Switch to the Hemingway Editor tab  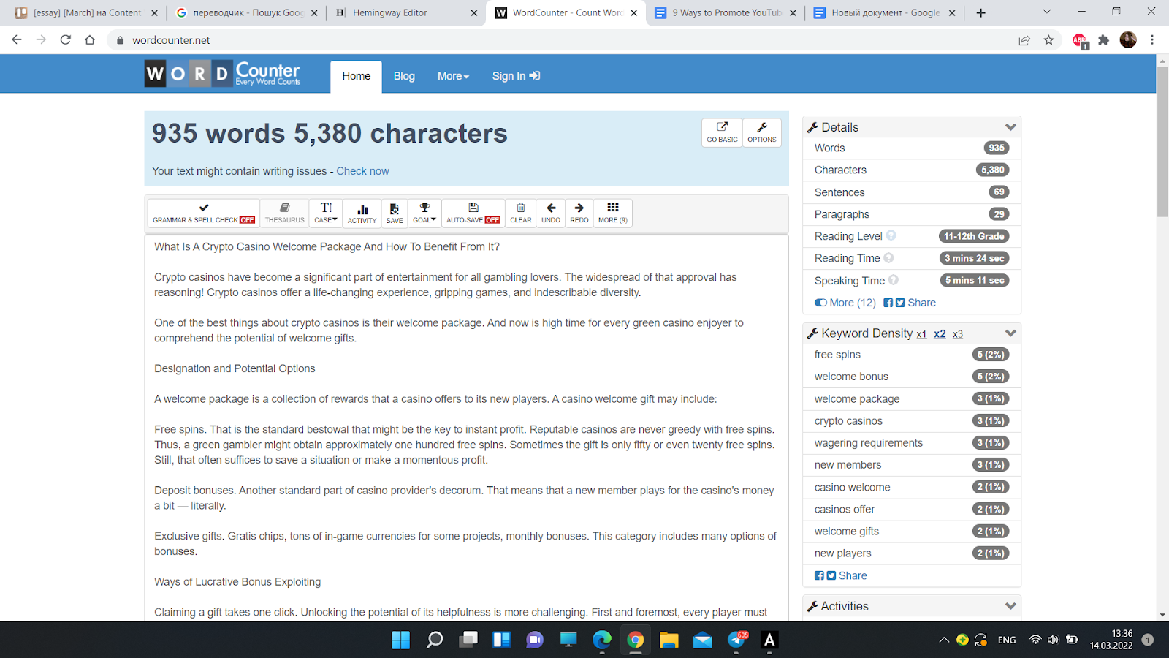[405, 12]
